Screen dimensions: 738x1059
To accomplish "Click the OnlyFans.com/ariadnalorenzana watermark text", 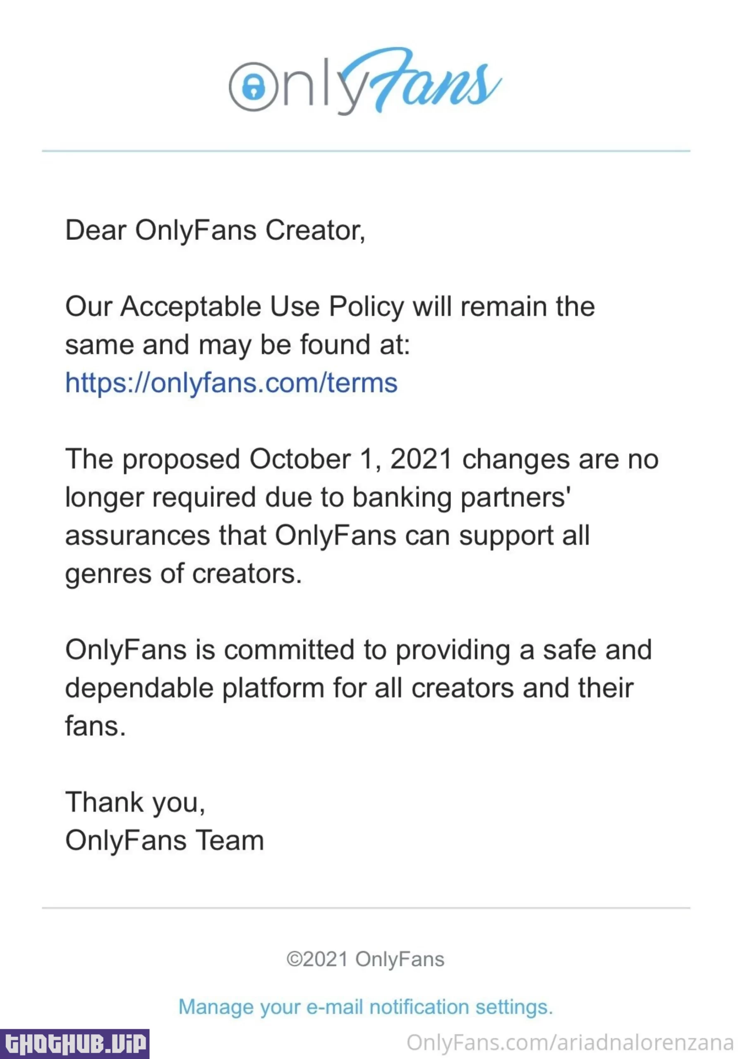I will pos(570,1043).
